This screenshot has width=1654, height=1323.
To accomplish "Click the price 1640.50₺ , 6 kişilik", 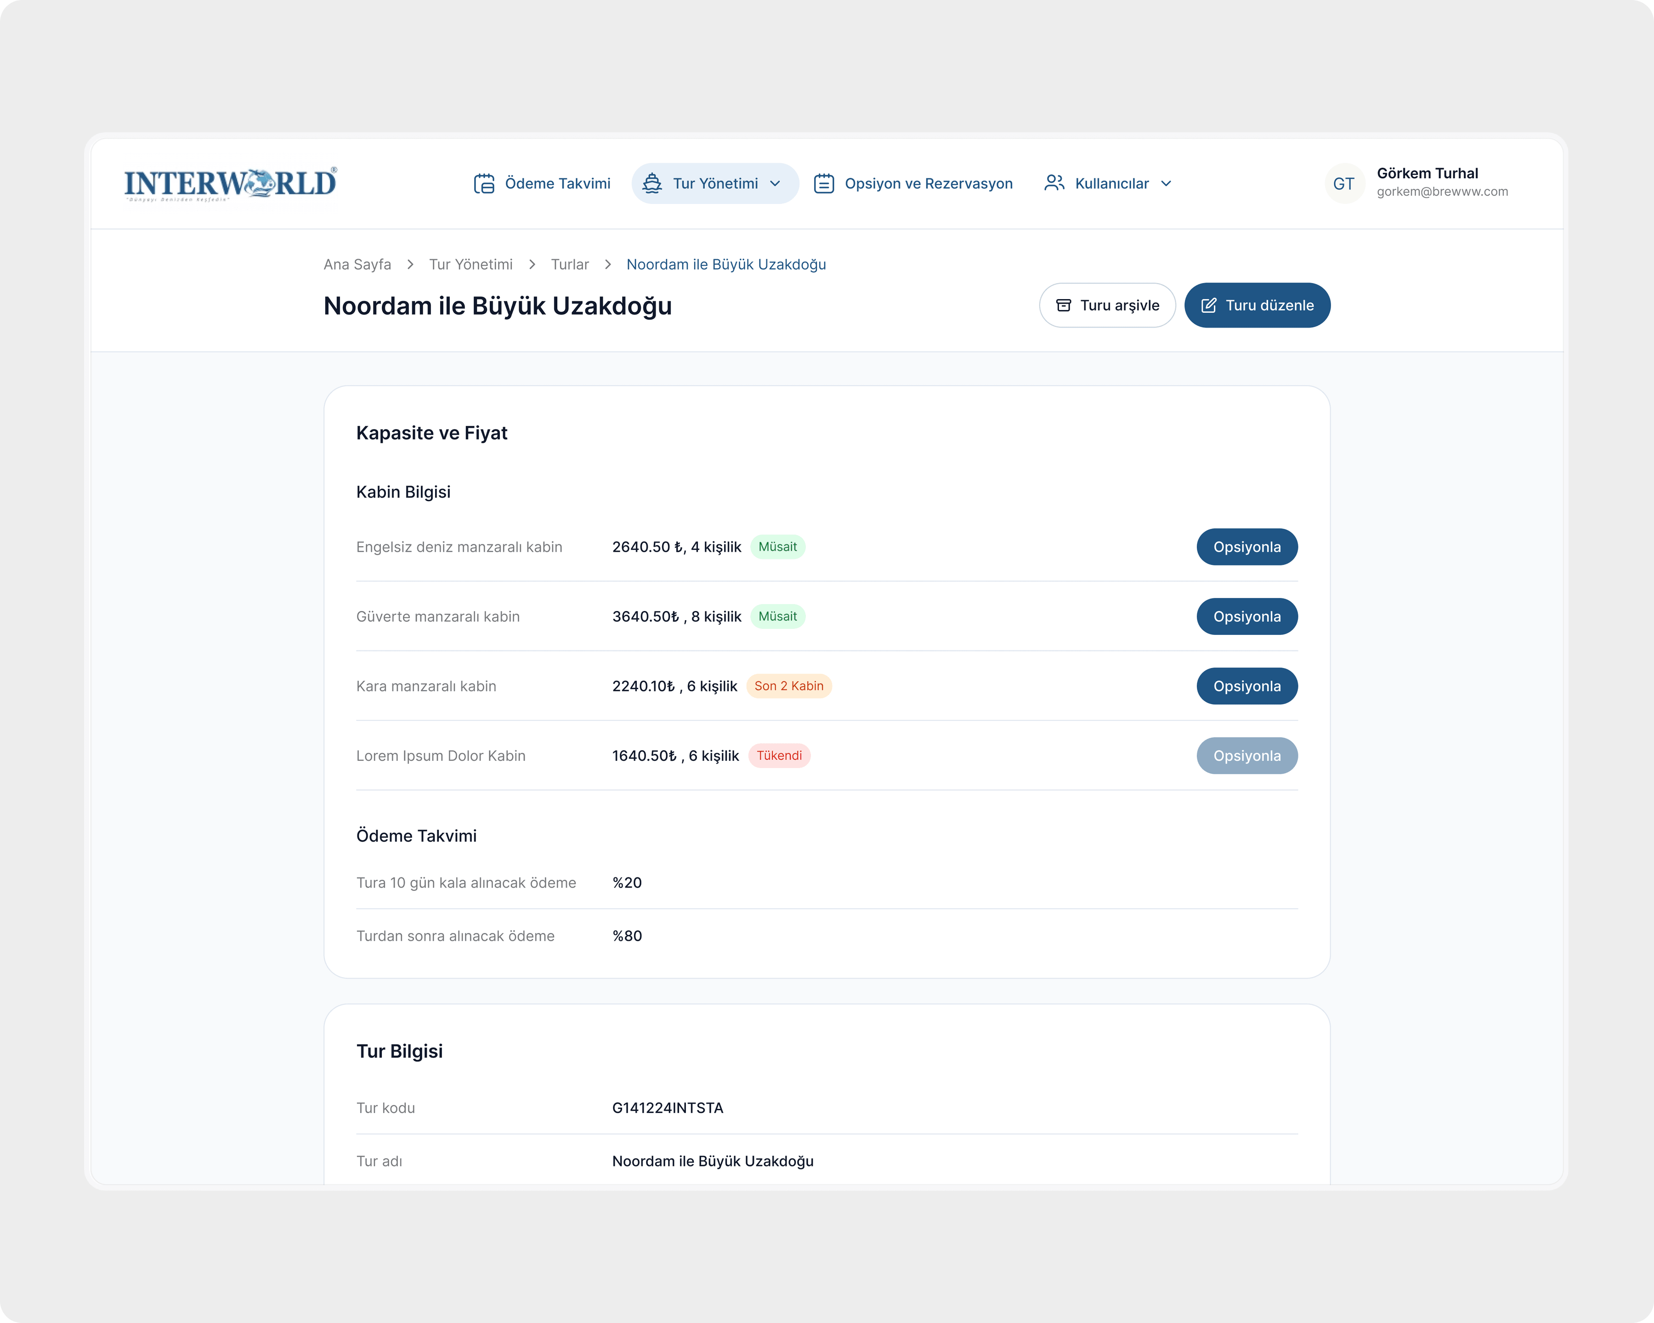I will tap(676, 756).
